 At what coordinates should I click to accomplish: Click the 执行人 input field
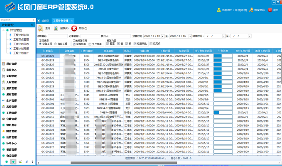tap(121, 36)
